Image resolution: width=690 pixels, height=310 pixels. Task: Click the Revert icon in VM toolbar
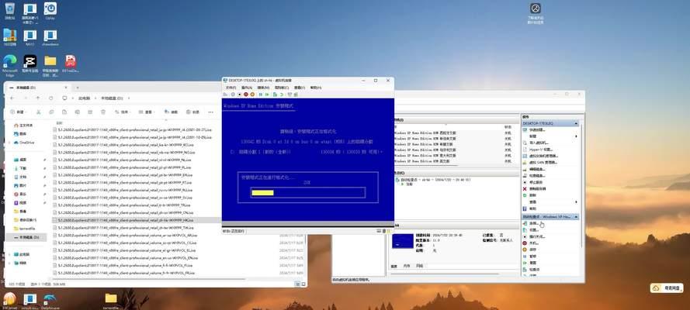point(282,95)
